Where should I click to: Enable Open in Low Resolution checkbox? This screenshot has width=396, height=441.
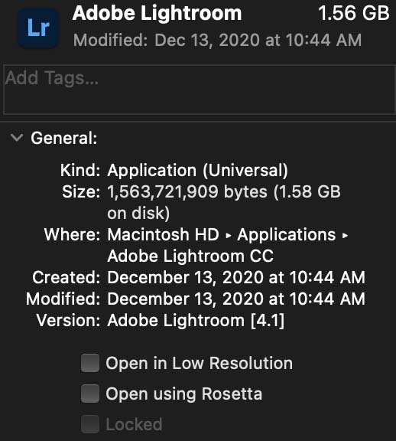point(90,363)
